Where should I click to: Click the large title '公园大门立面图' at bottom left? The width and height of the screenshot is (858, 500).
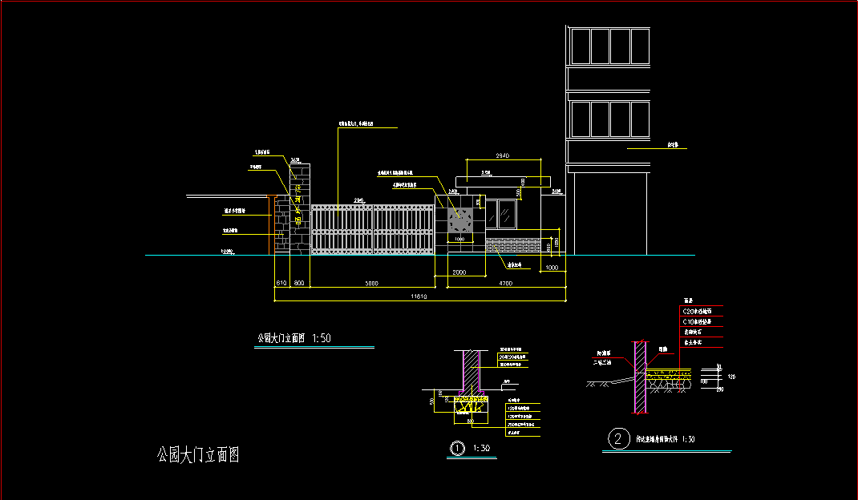(198, 454)
